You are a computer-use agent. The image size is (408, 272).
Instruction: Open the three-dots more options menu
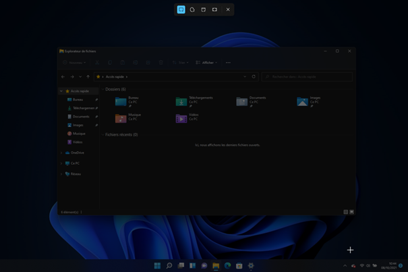point(228,63)
